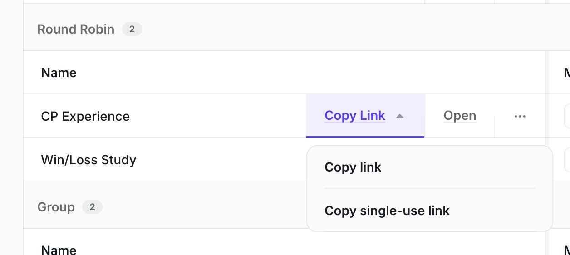Choose Copy link from the dropdown menu
570x255 pixels.
pyautogui.click(x=353, y=167)
